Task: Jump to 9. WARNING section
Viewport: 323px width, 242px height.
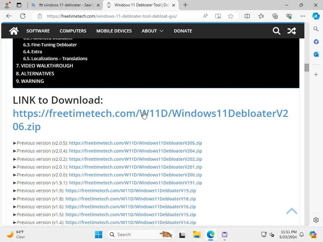Action: click(30, 81)
